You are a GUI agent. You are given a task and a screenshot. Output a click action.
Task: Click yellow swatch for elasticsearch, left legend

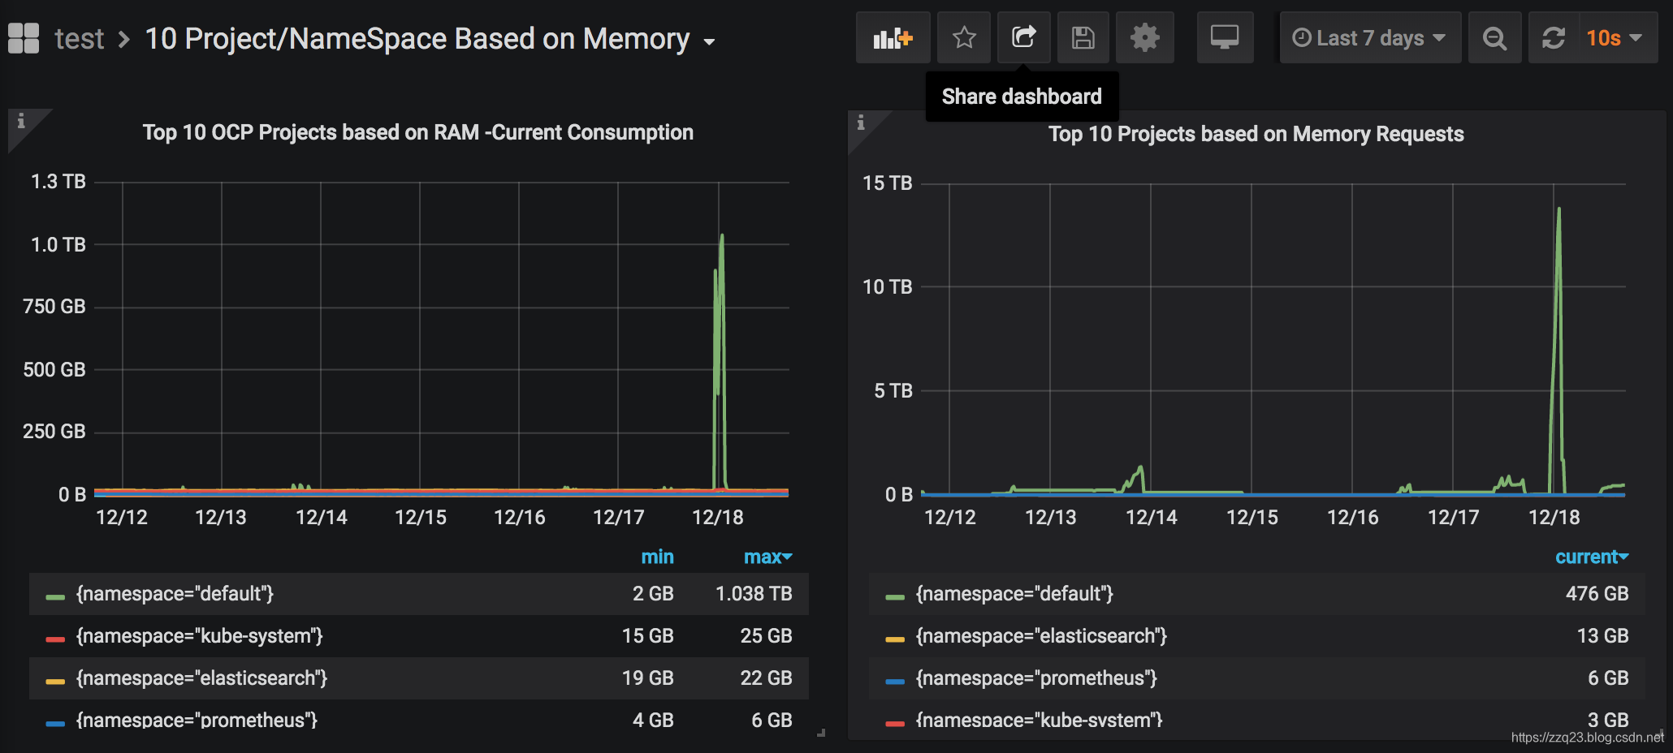pos(55,682)
